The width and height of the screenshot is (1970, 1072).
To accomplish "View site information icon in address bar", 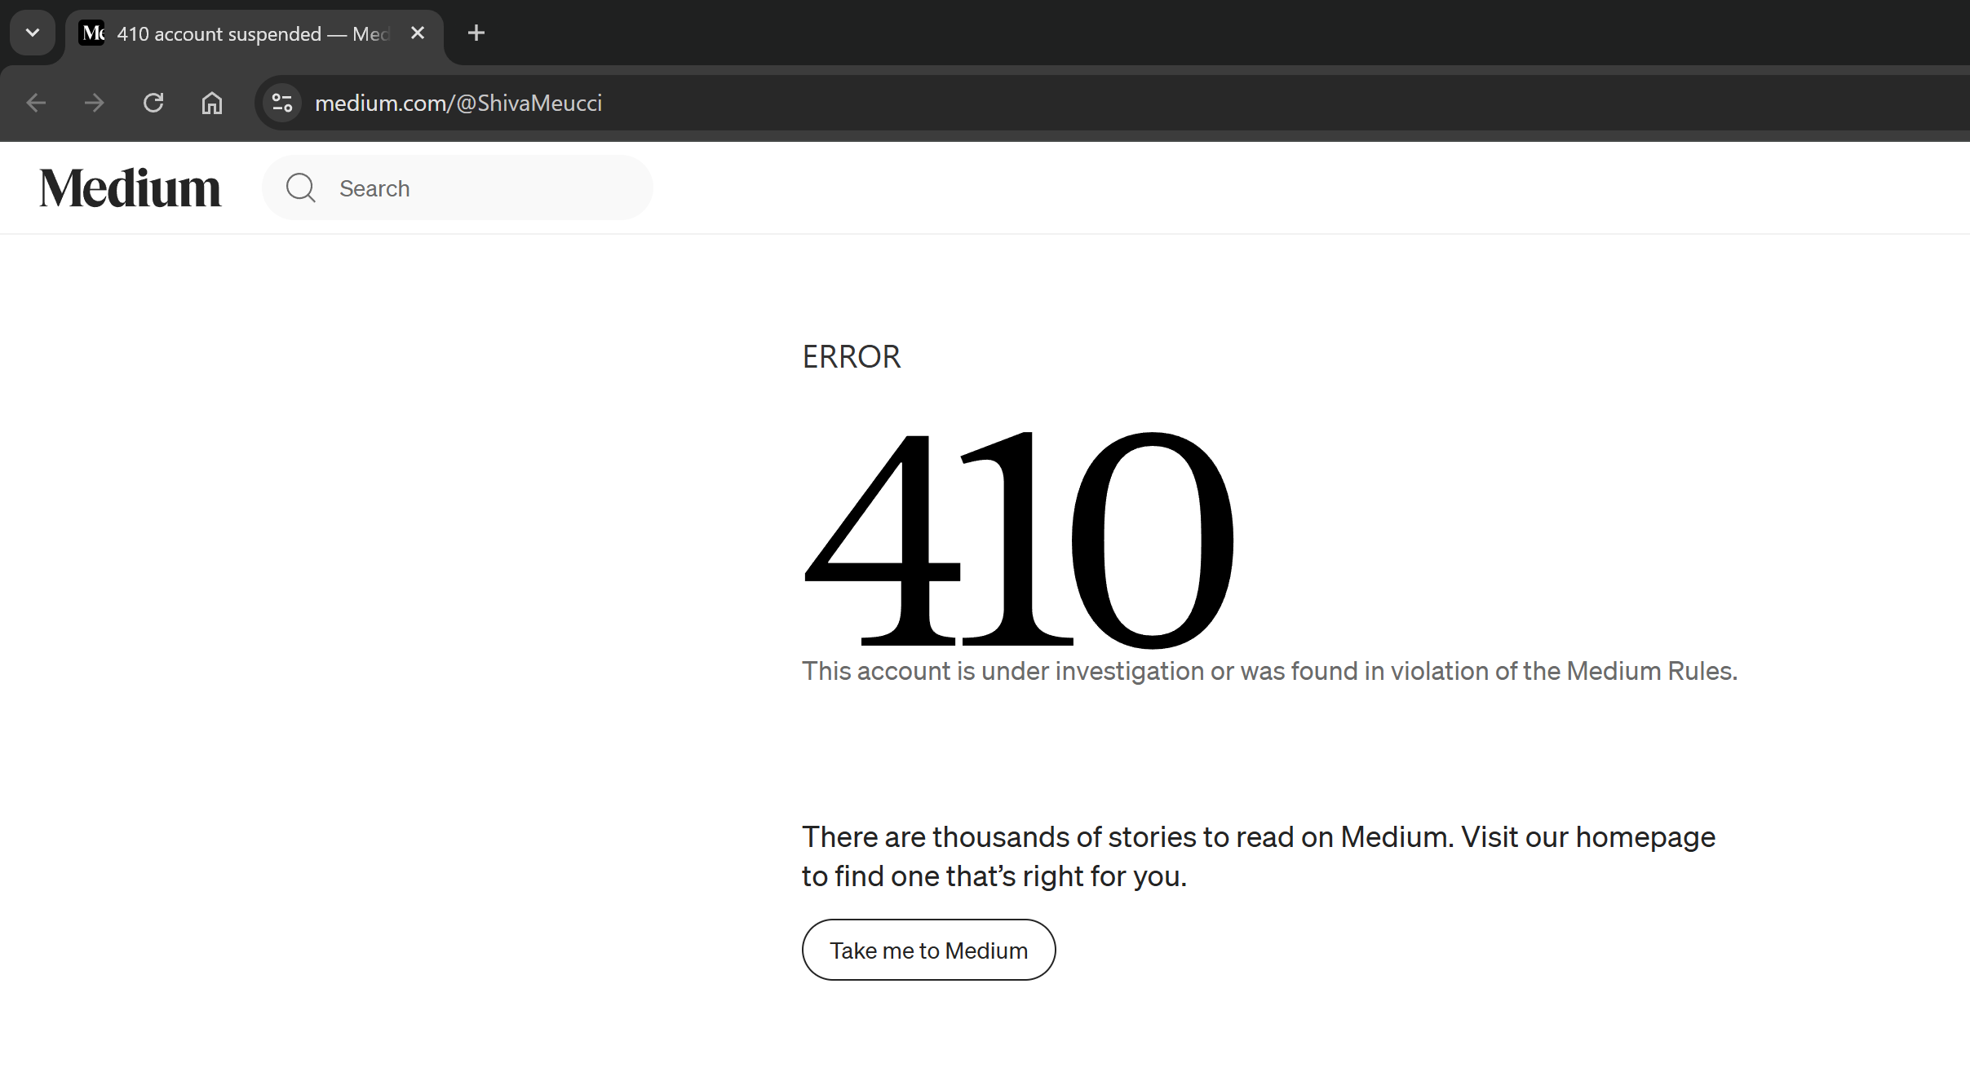I will pyautogui.click(x=282, y=104).
